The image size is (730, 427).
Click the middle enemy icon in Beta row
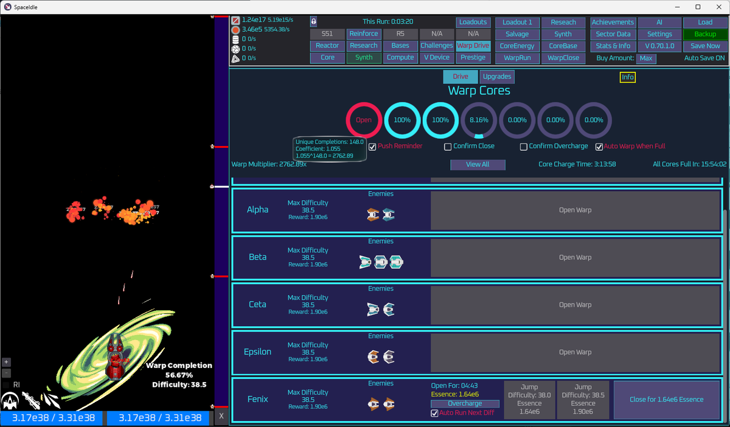tap(381, 262)
